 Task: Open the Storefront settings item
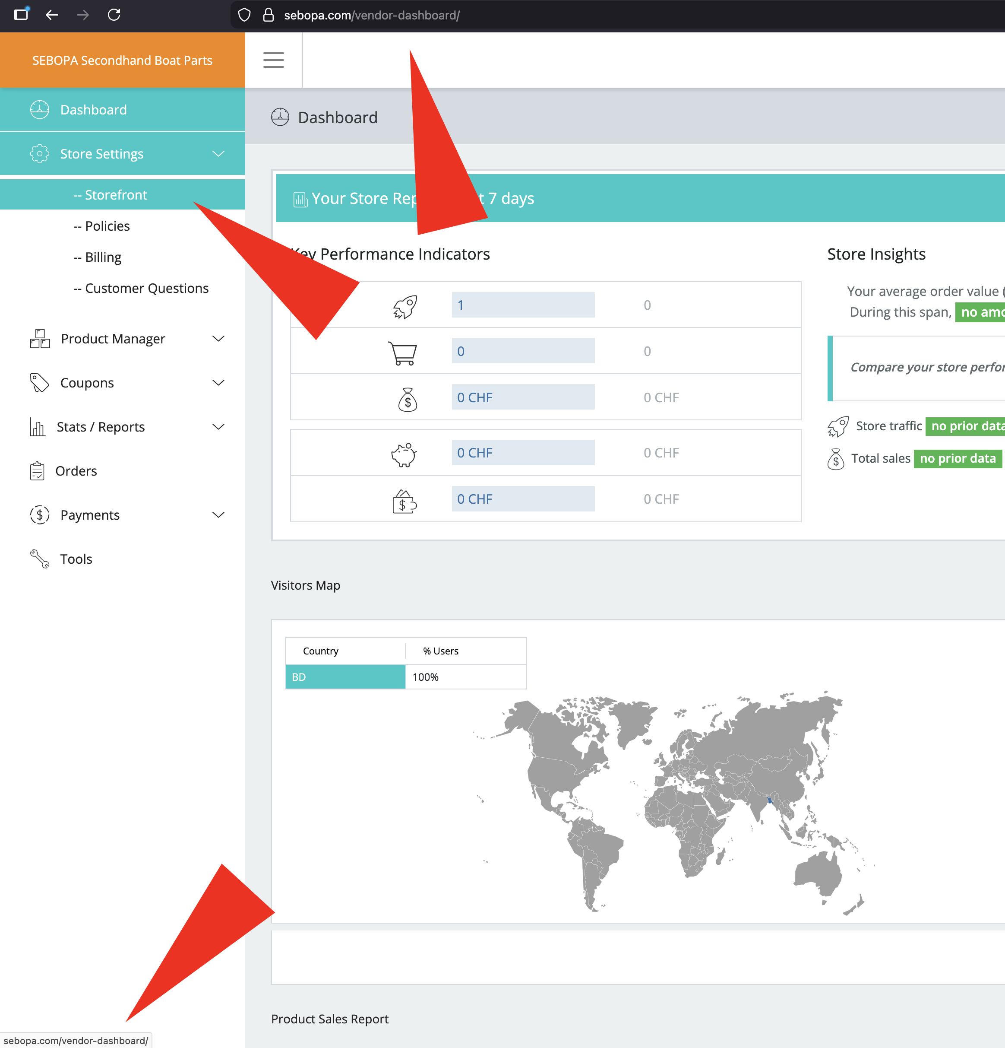[x=115, y=195]
